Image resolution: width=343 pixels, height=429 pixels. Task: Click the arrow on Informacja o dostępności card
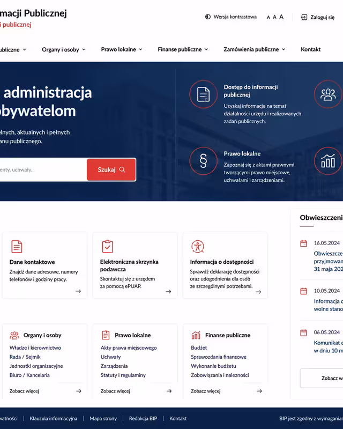pos(258,292)
